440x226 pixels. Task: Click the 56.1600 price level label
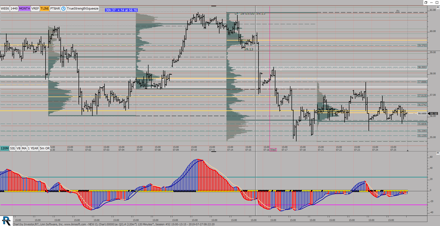tap(422, 114)
